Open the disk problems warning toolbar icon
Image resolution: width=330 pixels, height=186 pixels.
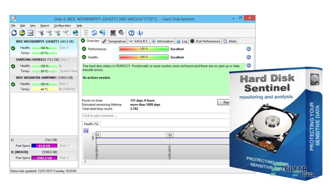click(x=22, y=33)
